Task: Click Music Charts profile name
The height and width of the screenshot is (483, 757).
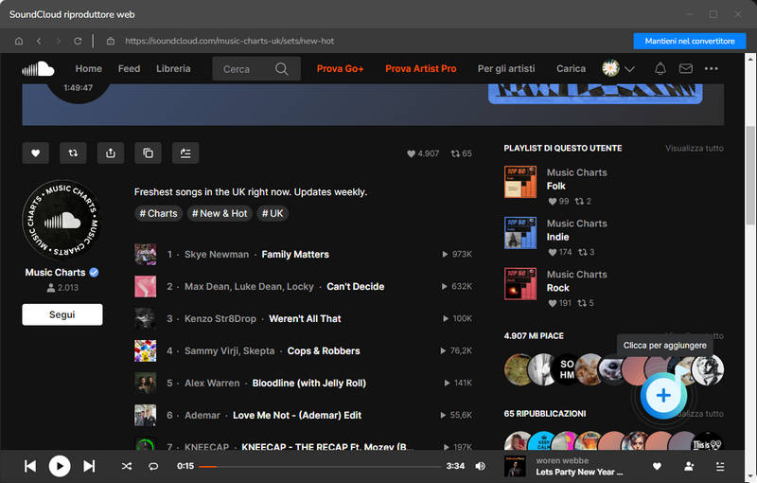Action: [x=55, y=273]
